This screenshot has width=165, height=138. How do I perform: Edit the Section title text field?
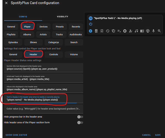[x=44, y=68]
